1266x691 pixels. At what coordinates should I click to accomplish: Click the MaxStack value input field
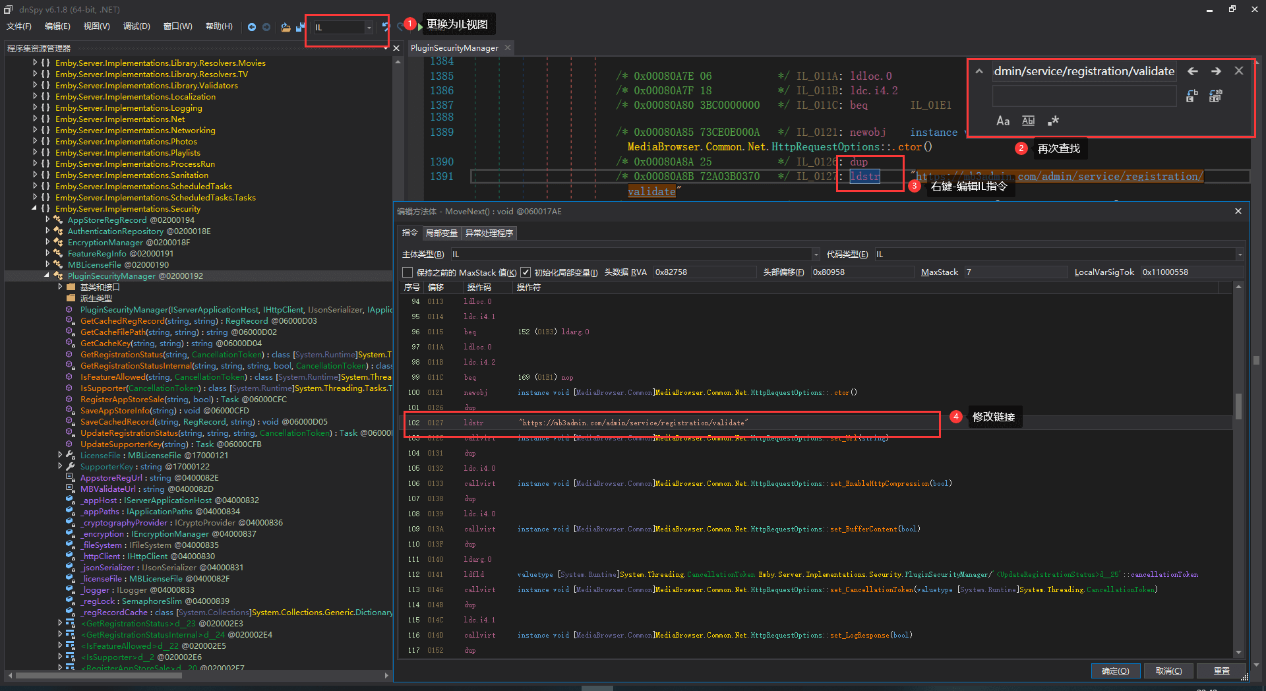[1015, 272]
